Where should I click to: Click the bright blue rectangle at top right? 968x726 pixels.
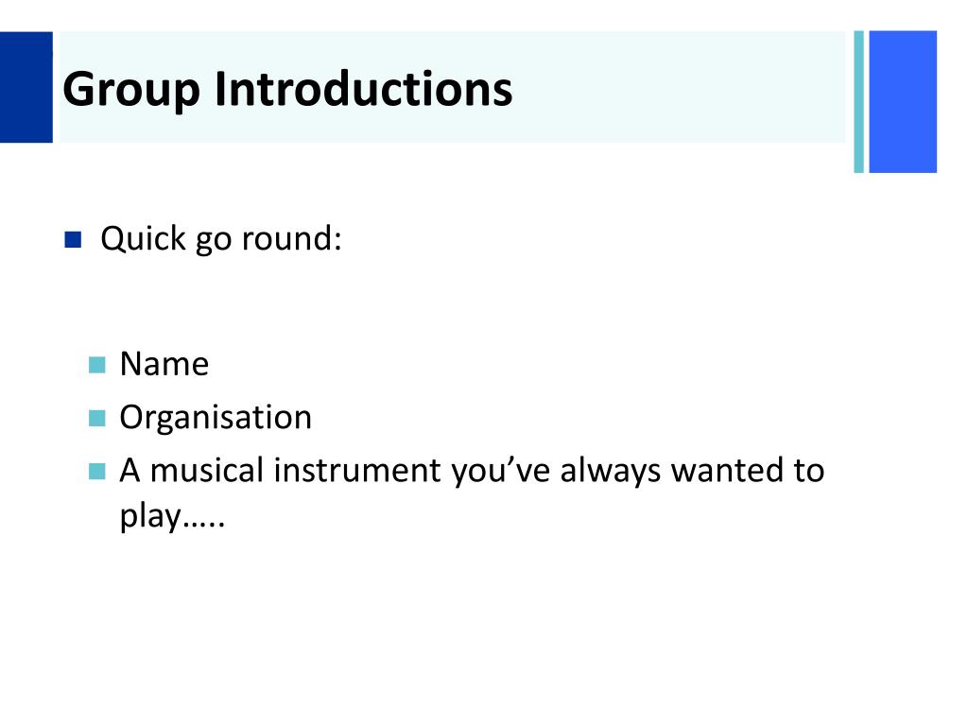pyautogui.click(x=903, y=102)
